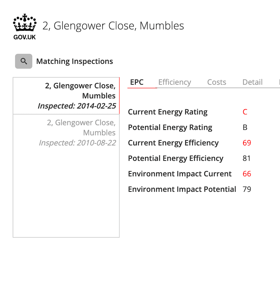This screenshot has width=280, height=281.
Task: Click the Environment Impact Current value 66
Action: pyautogui.click(x=247, y=174)
